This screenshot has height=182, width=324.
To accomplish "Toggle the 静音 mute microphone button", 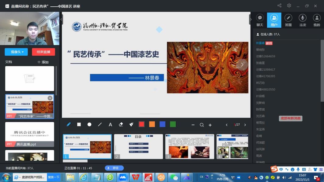I will 114,168.
